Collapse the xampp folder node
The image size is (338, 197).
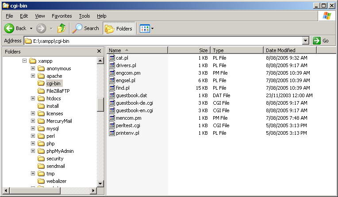tap(25, 61)
